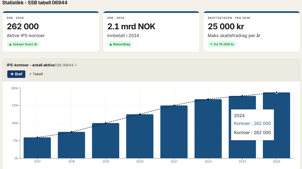Screen dimensions: 302x169
Task: Click the external-link arrow after SSB 06944
Action: coord(76,65)
